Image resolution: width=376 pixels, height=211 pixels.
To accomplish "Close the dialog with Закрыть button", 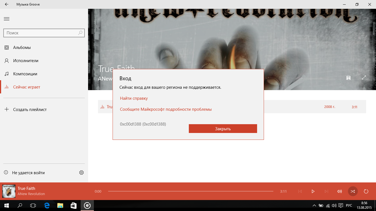I will tap(223, 129).
